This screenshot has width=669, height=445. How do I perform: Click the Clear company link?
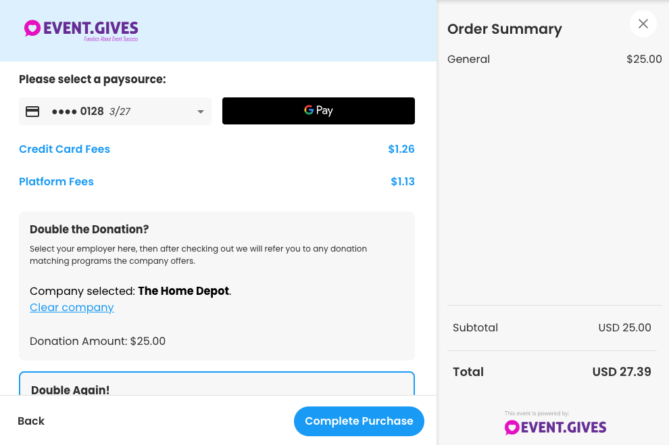coord(72,308)
